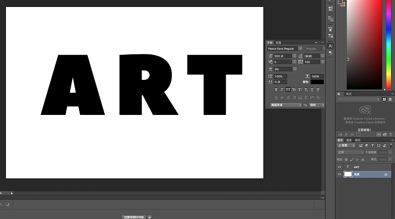Switch to the Paths tab
The width and height of the screenshot is (395, 219).
tap(357, 140)
